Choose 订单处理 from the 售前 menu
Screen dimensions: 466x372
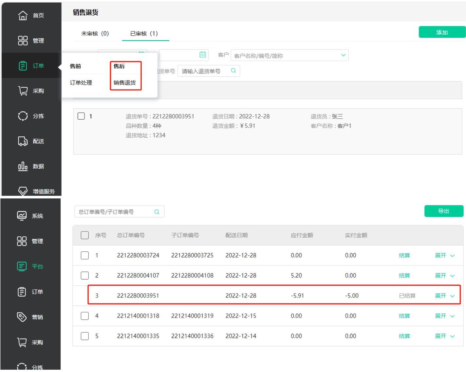tap(81, 83)
